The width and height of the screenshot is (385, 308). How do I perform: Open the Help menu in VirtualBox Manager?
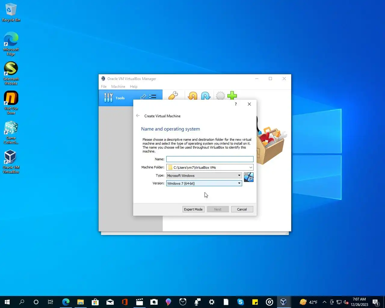point(134,87)
